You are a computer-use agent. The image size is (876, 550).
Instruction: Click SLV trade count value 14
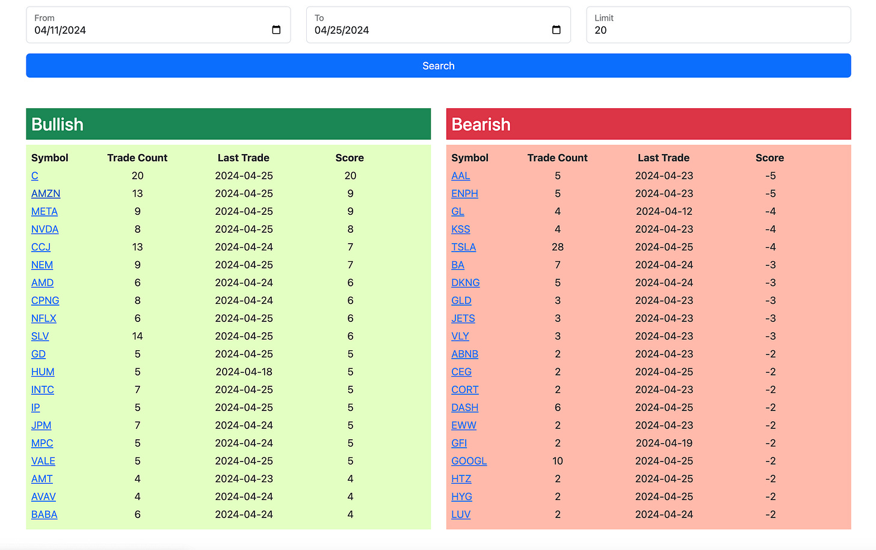pos(137,336)
